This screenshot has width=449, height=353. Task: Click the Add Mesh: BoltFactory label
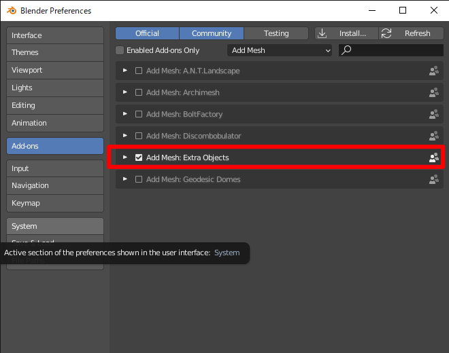[x=184, y=114]
